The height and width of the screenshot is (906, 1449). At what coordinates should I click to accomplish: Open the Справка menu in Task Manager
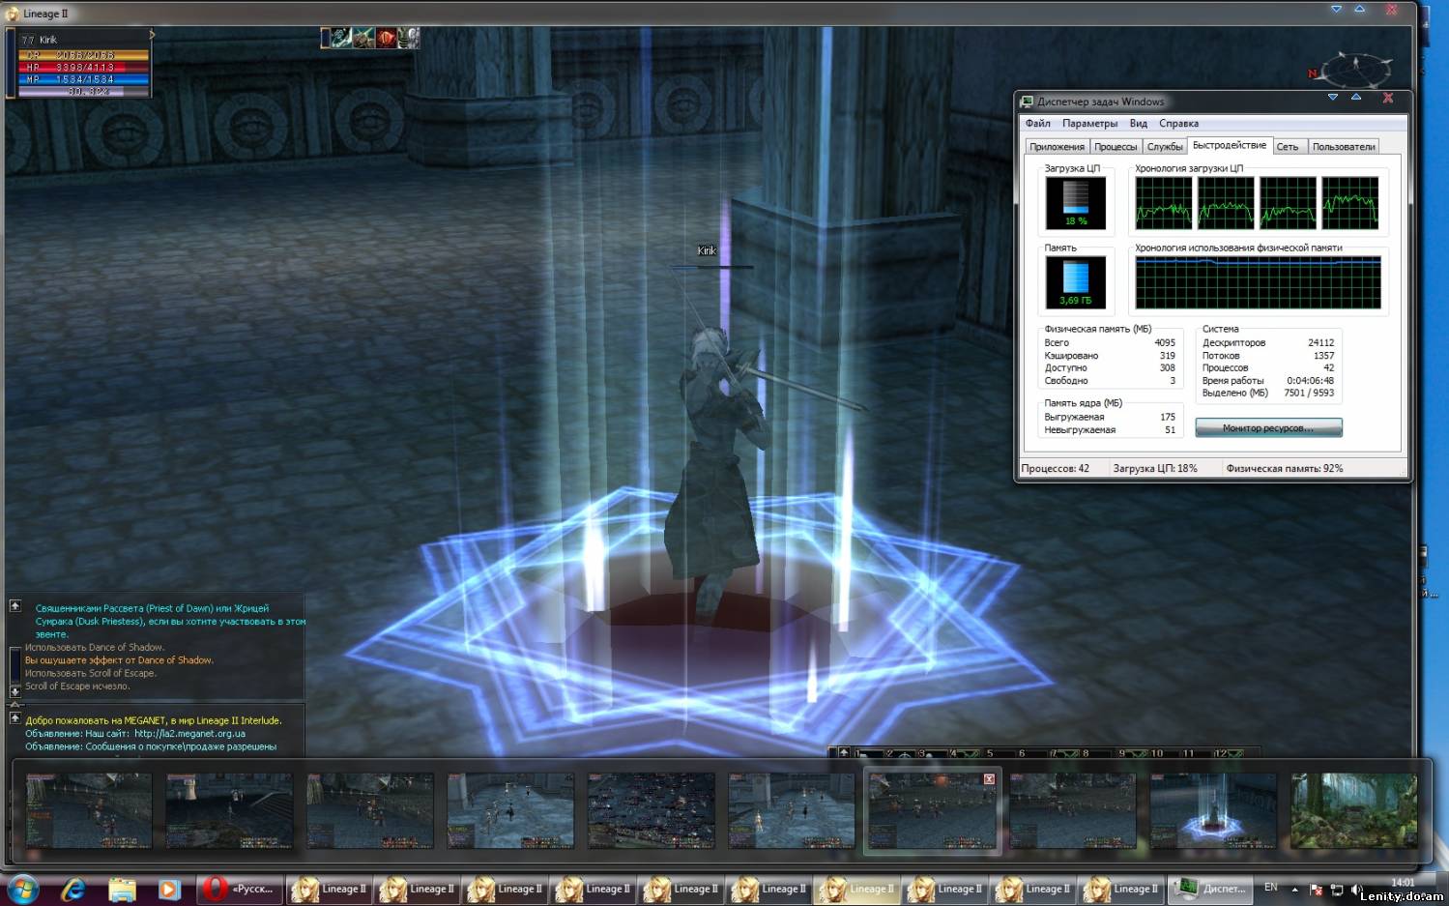point(1178,124)
